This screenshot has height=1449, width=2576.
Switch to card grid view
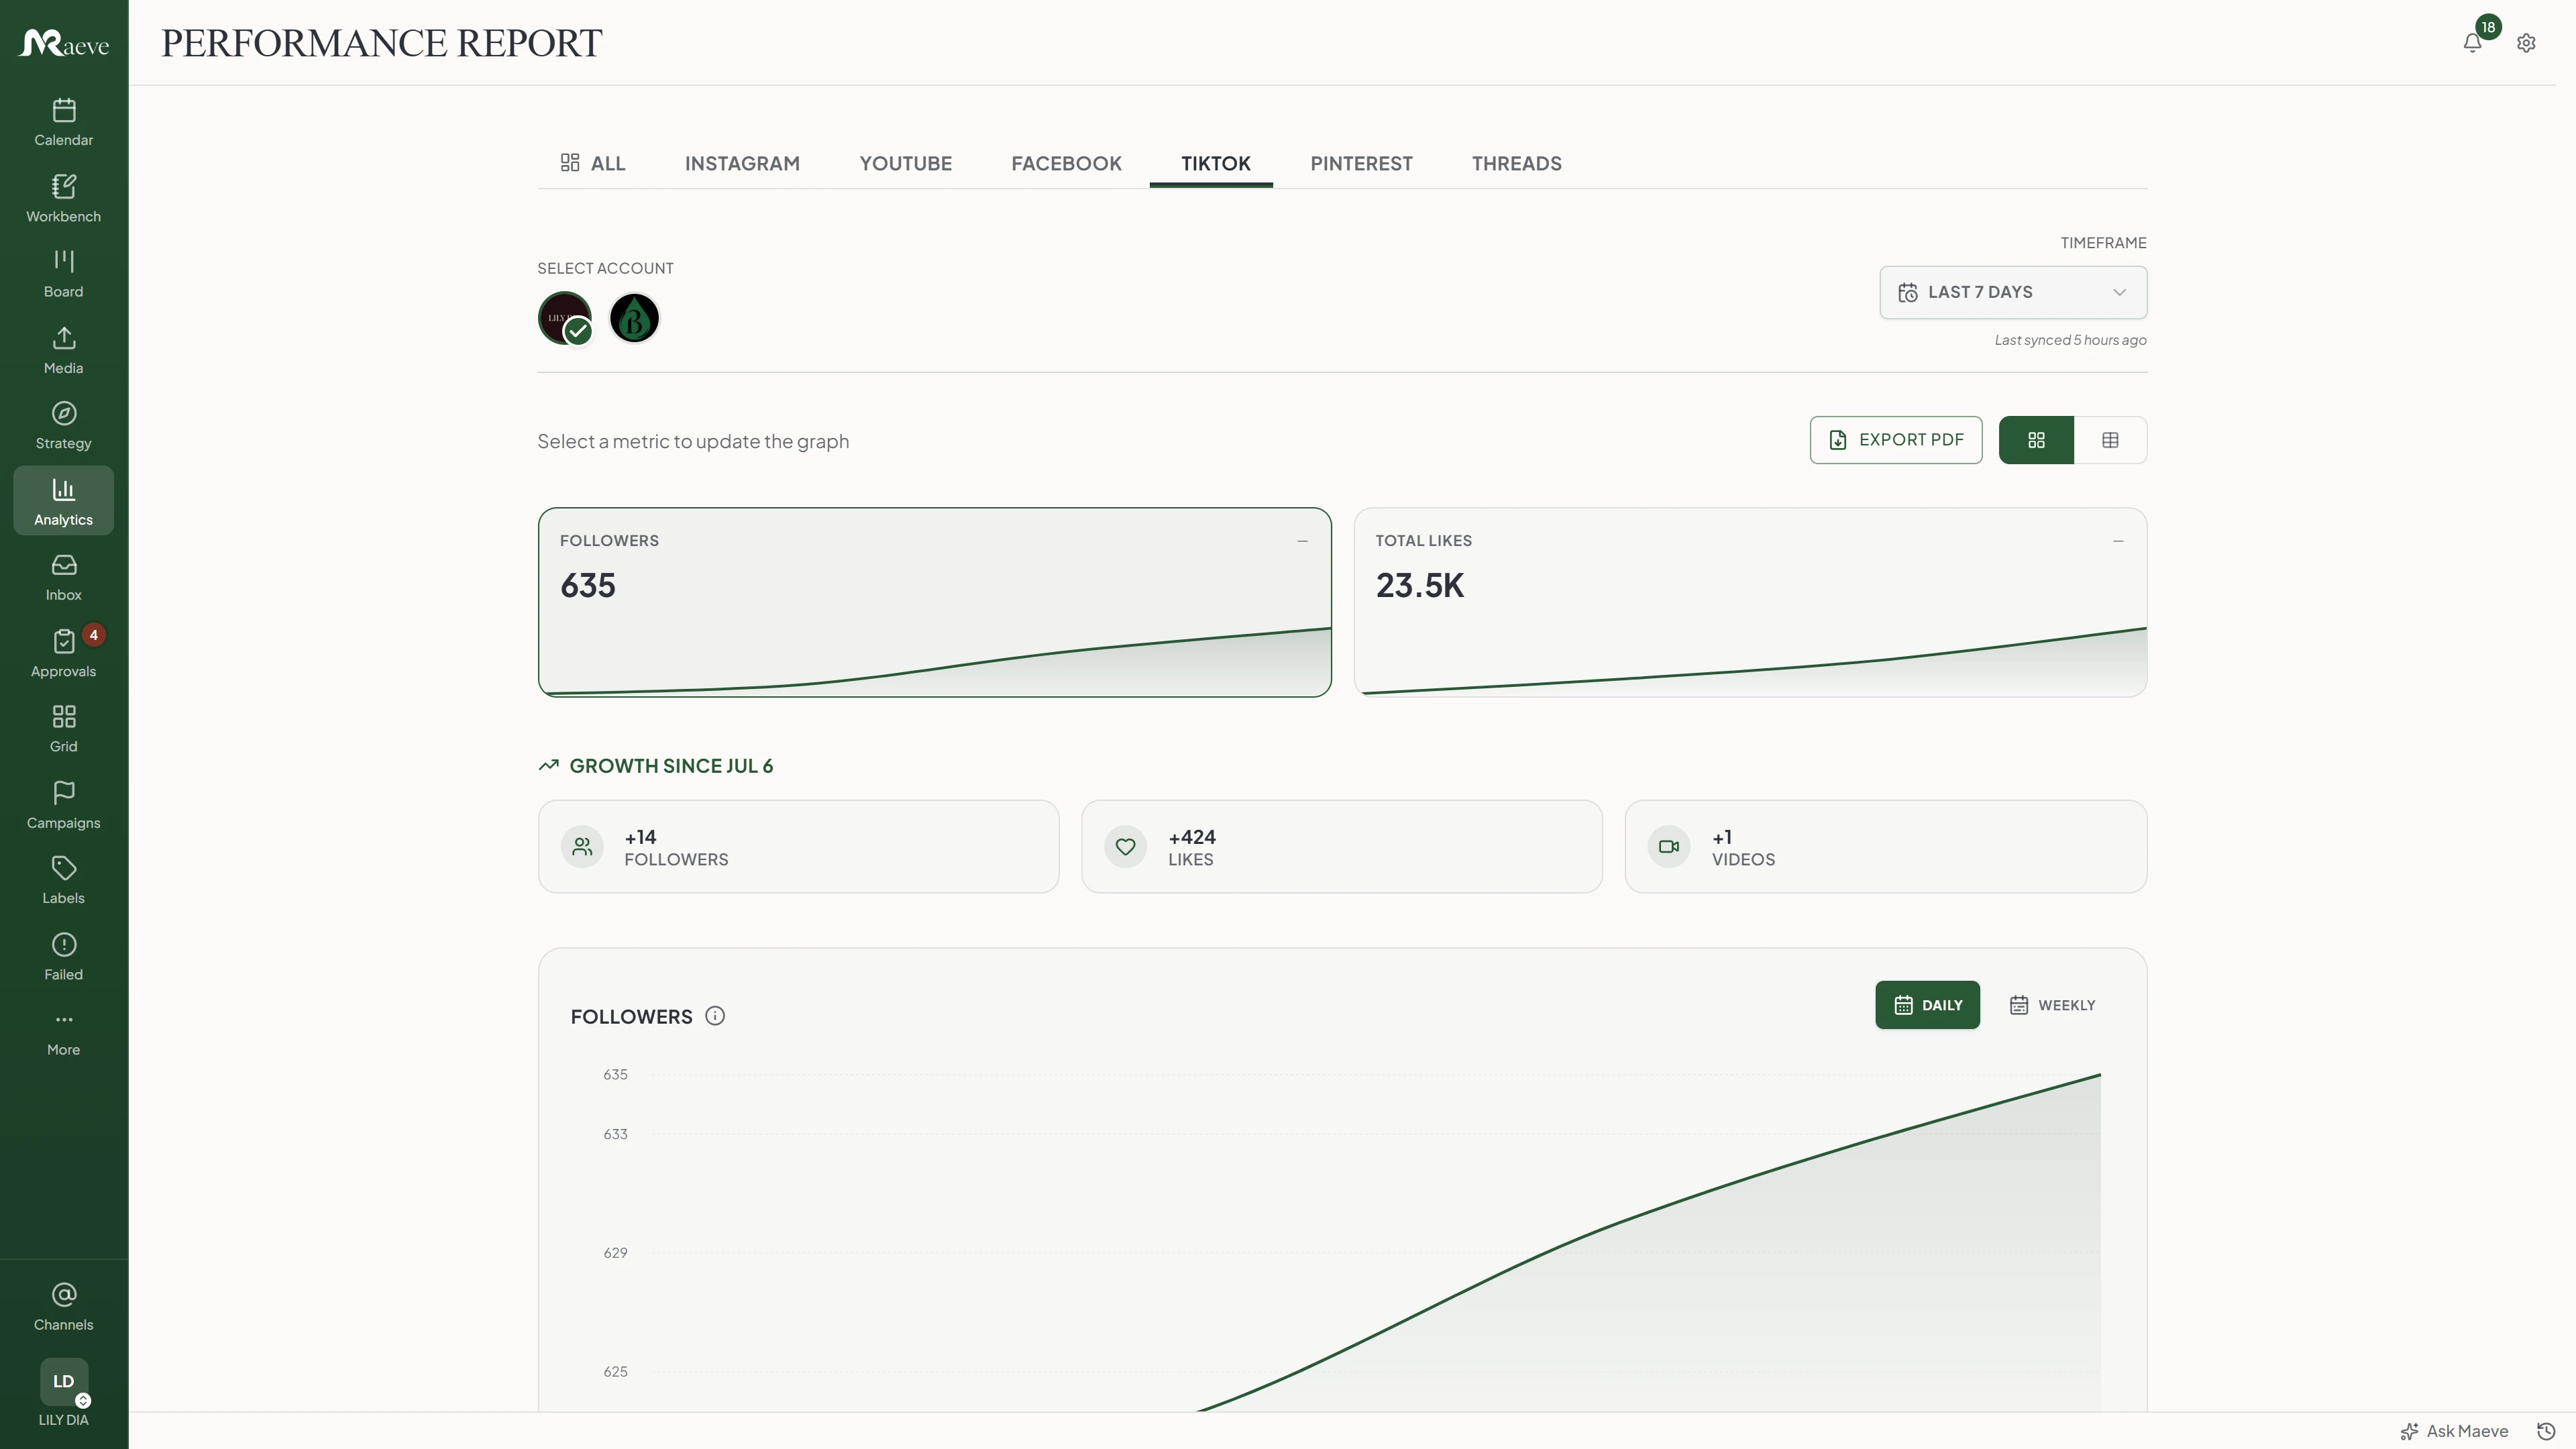point(2036,440)
